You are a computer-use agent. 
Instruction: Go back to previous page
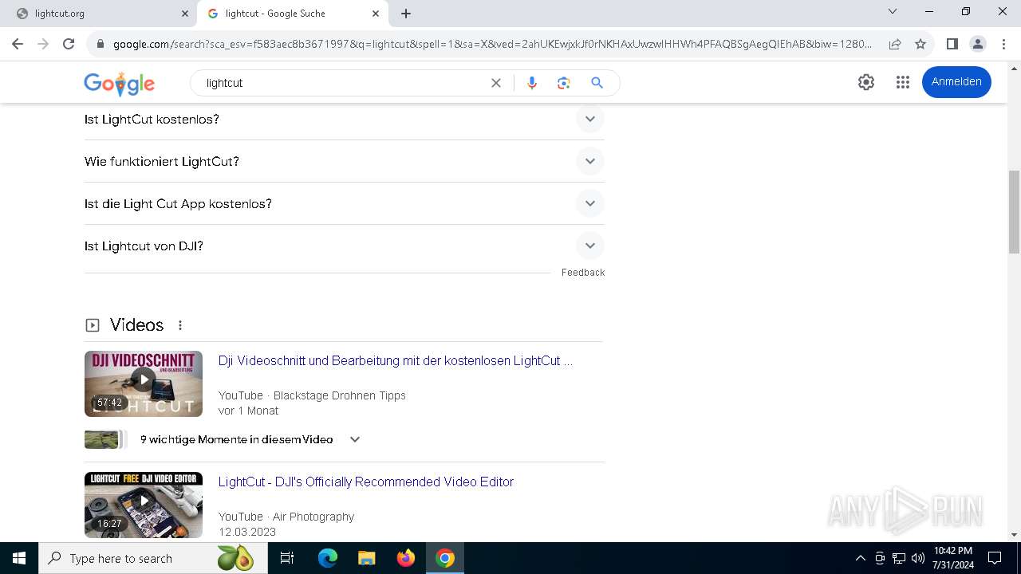[18, 44]
